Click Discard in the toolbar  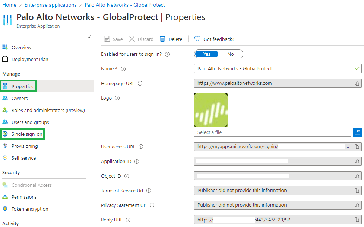pyautogui.click(x=141, y=39)
